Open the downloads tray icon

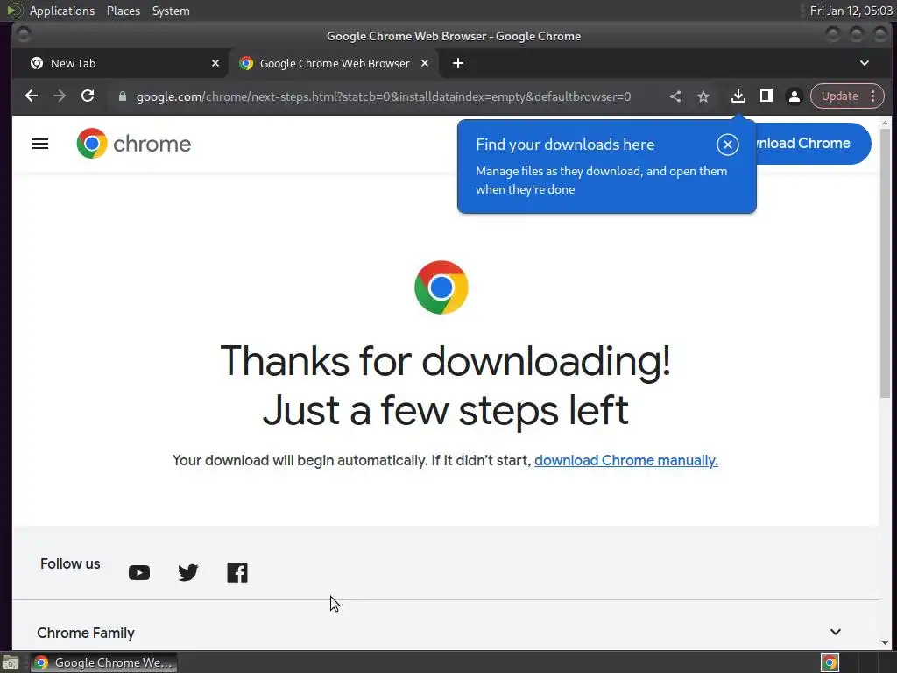(738, 96)
